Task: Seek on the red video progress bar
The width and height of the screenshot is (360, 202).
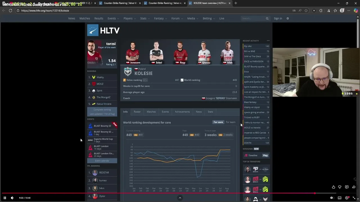Action: pos(180,193)
